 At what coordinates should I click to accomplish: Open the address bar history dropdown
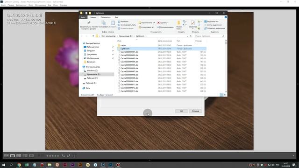(187, 36)
